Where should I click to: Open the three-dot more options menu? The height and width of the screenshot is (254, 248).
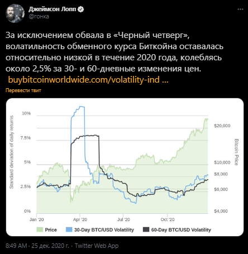point(240,9)
